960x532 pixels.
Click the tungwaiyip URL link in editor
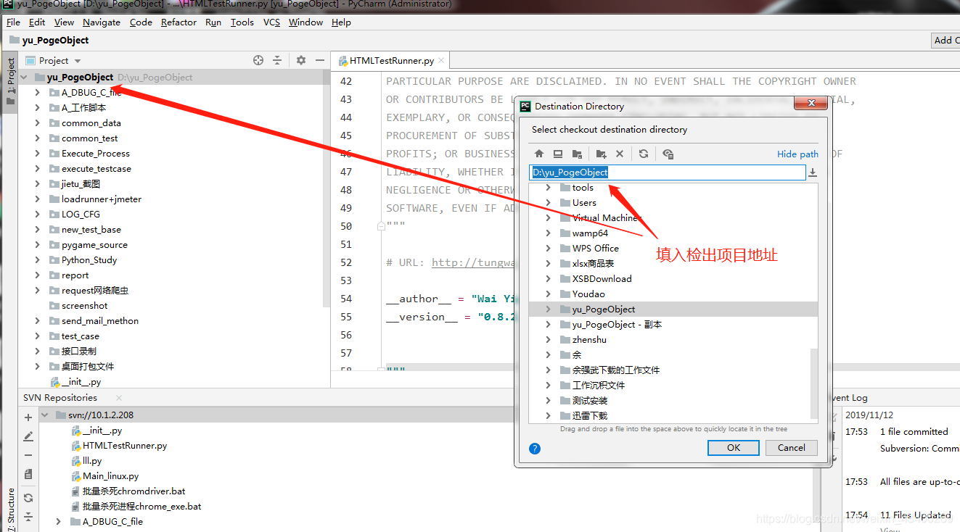click(473, 262)
